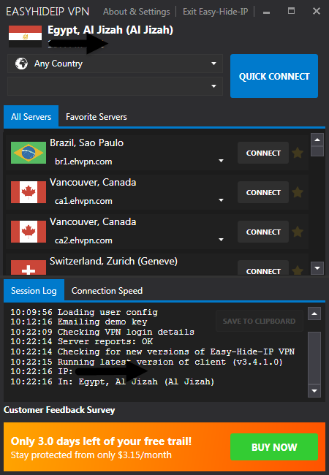The image size is (329, 475).
Task: Click the Canada flag for ca2.ehvpn.com
Action: coord(29,232)
